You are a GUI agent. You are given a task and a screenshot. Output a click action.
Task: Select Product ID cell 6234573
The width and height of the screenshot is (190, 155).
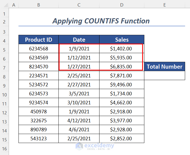[x=39, y=93]
